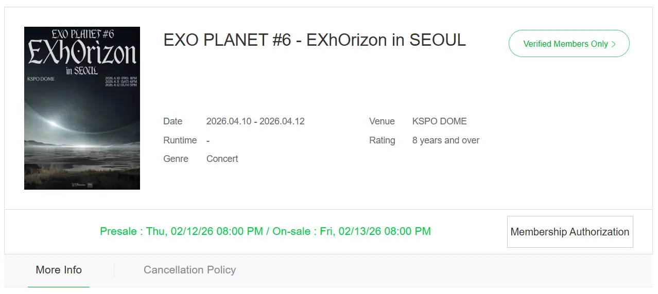Click the Genre field label
This screenshot has height=294, width=658.
click(x=176, y=159)
